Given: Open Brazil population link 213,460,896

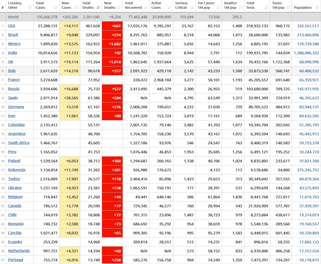Looking at the screenshot, I should coord(308,35).
